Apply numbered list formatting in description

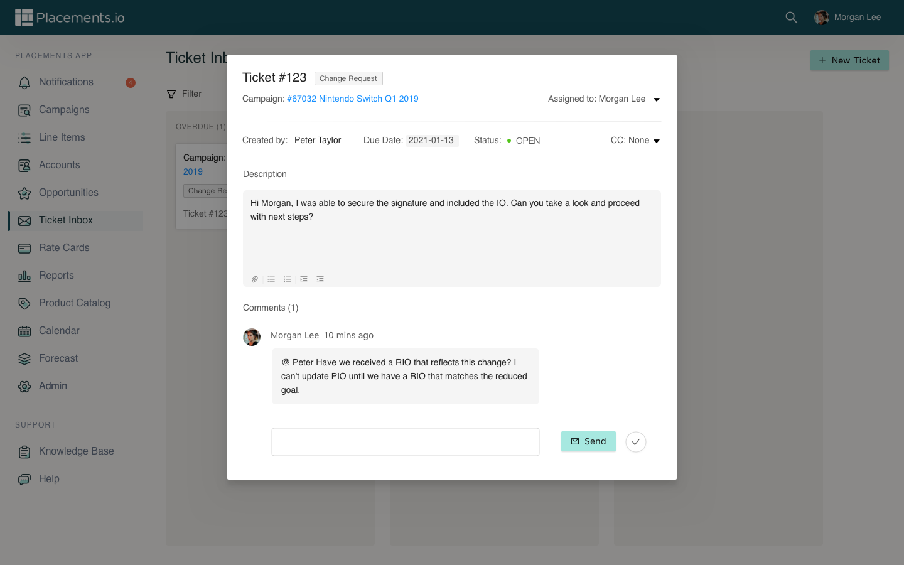click(x=288, y=279)
